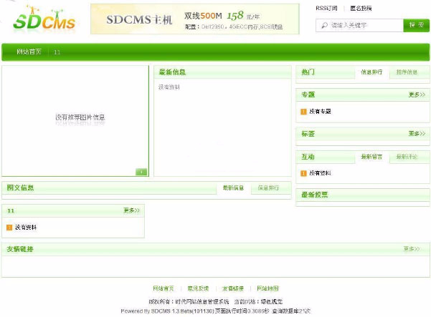Select the 11 navigation menu item
Image resolution: width=431 pixels, height=317 pixels.
[x=57, y=52]
